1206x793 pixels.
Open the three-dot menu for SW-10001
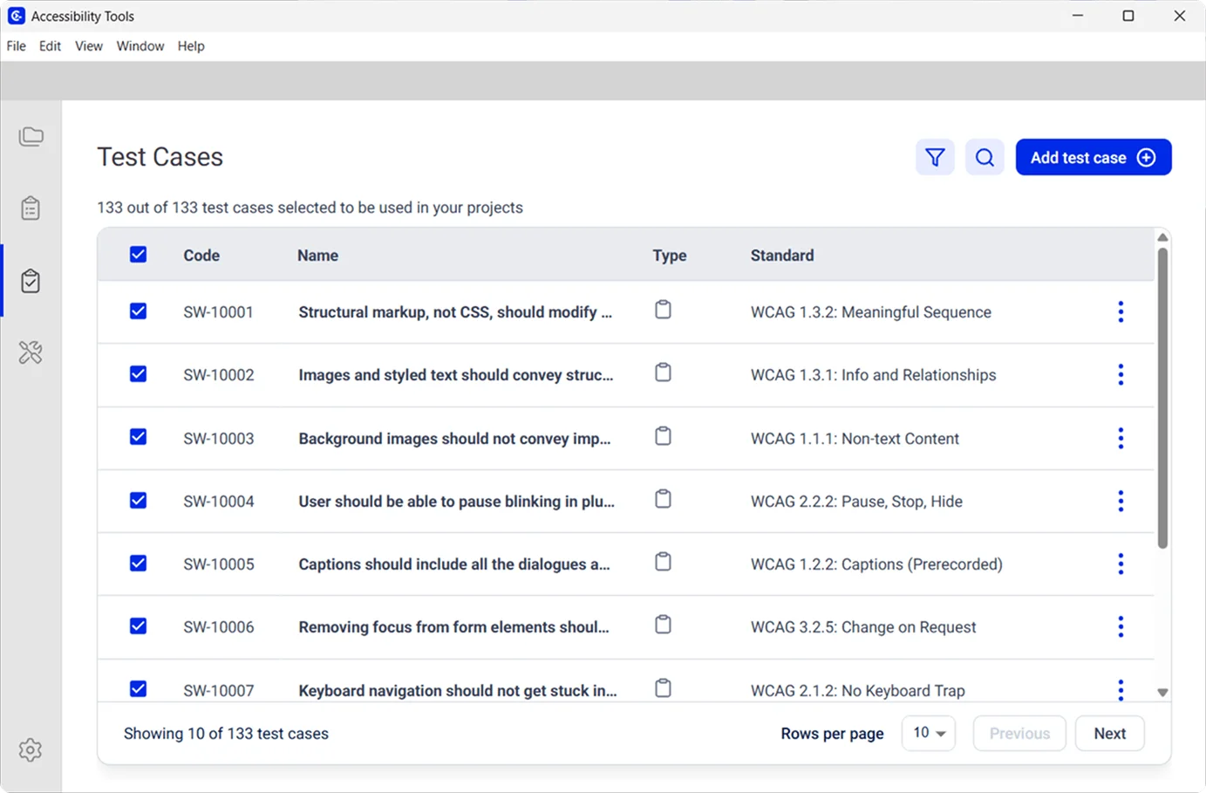pos(1121,311)
